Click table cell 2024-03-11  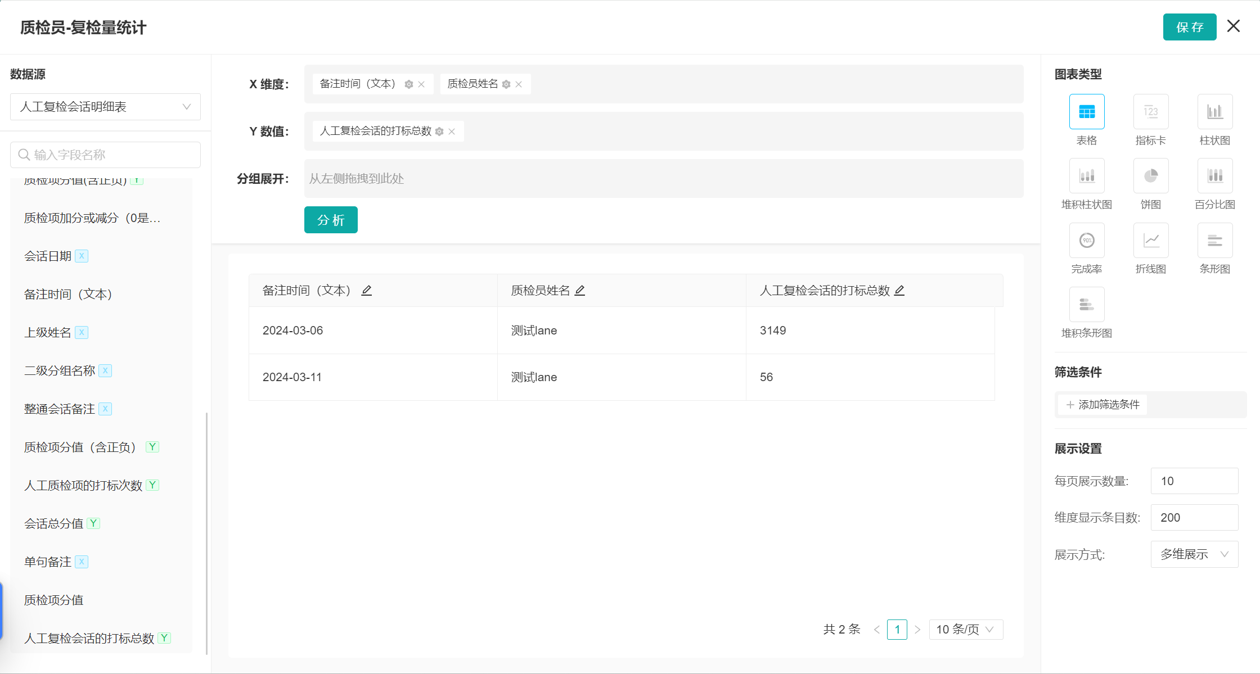373,377
